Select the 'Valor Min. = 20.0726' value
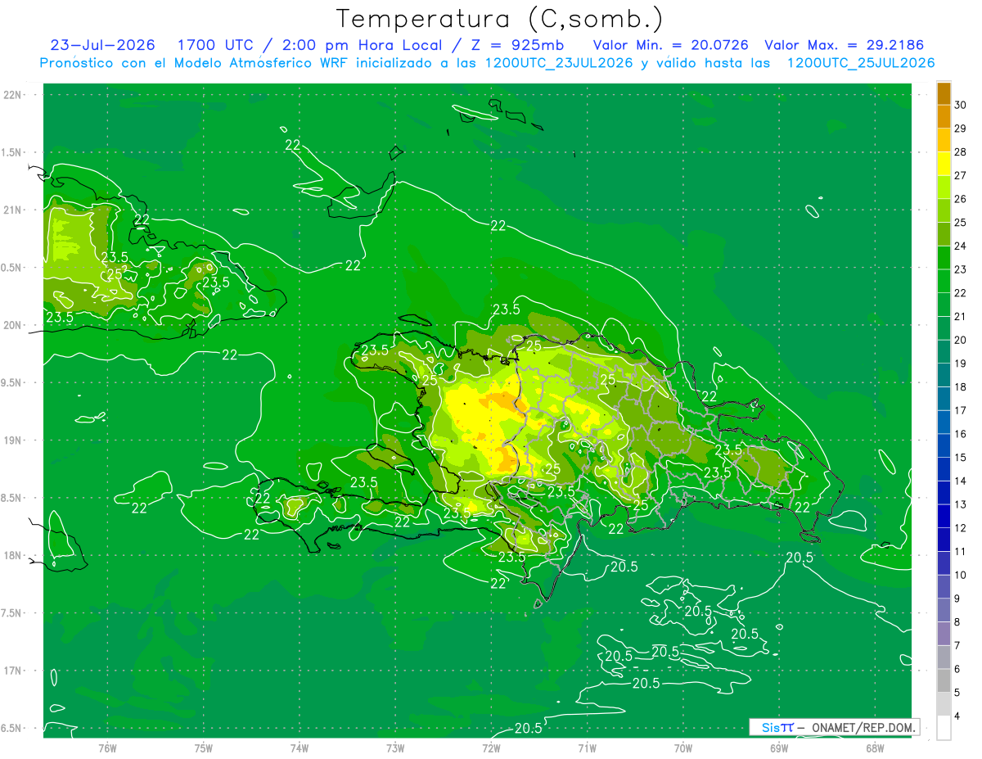The width and height of the screenshot is (982, 759). click(x=670, y=45)
